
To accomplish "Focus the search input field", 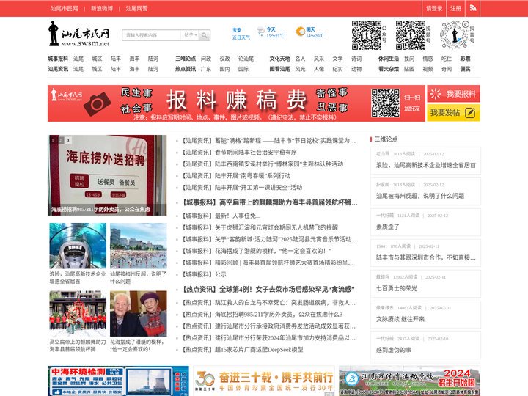I will (152, 35).
